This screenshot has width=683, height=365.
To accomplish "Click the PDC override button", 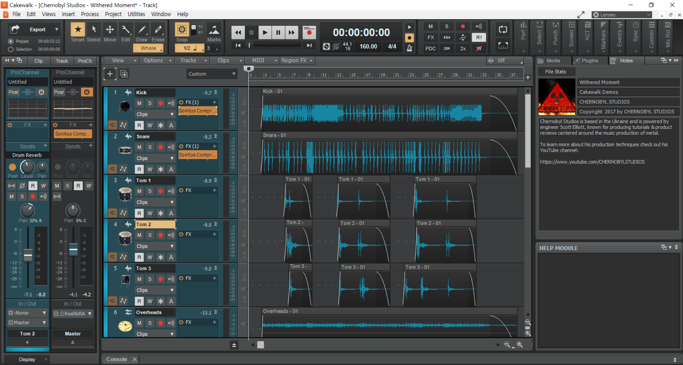I will point(431,48).
